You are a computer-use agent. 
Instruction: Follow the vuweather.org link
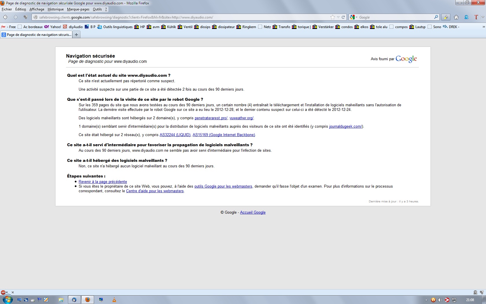[241, 118]
